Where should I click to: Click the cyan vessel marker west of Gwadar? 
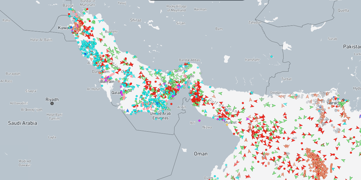[x=251, y=93]
